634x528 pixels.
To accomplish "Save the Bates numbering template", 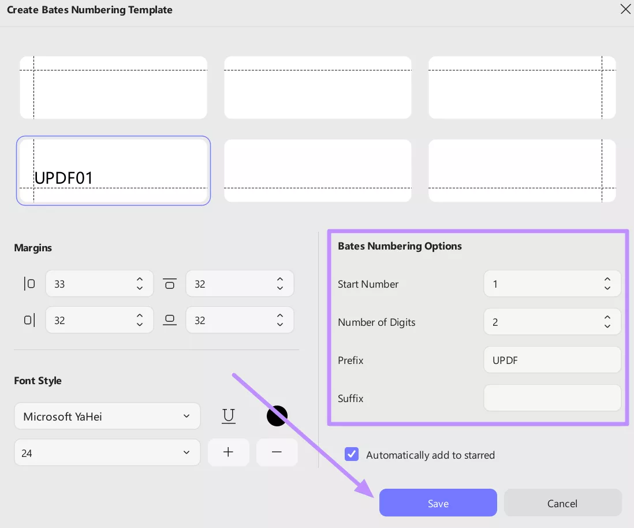I will tap(438, 503).
